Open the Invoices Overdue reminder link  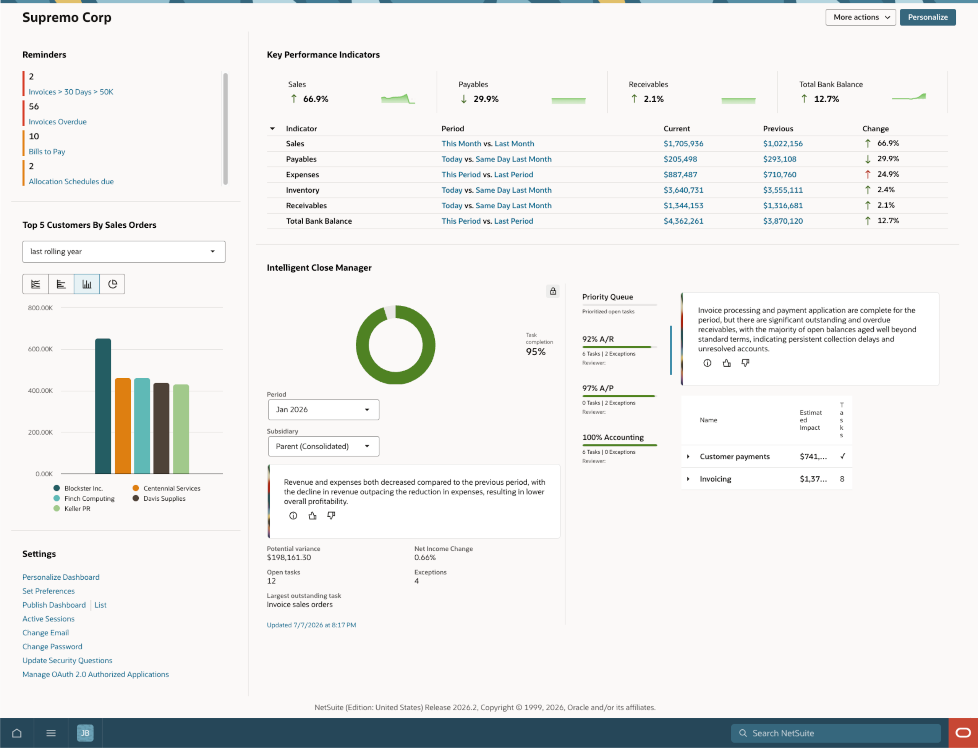point(58,121)
